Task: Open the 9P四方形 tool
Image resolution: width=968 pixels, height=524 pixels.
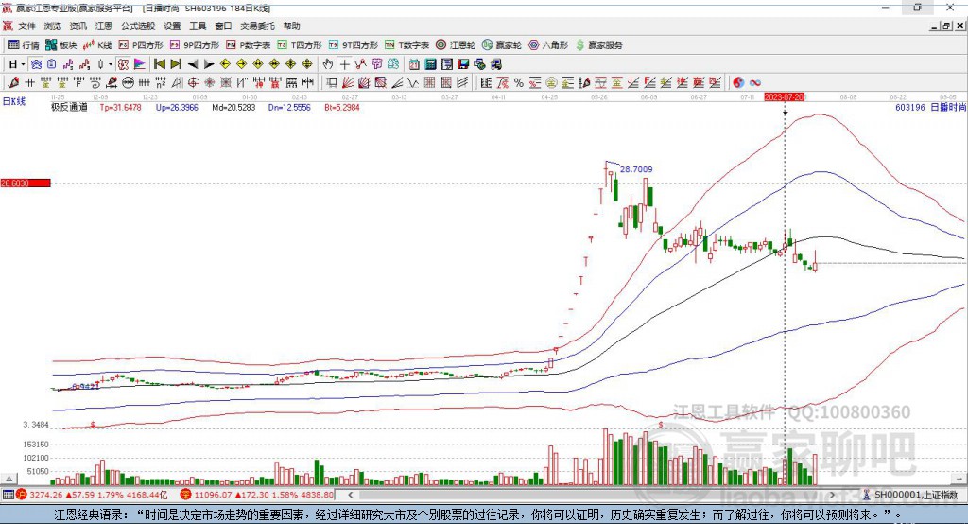Action: pyautogui.click(x=195, y=45)
